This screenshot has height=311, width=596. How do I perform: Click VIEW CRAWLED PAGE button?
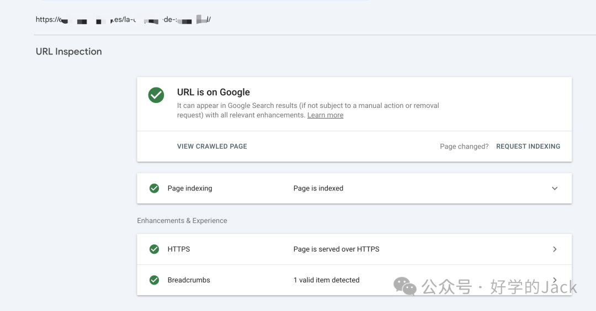[212, 146]
